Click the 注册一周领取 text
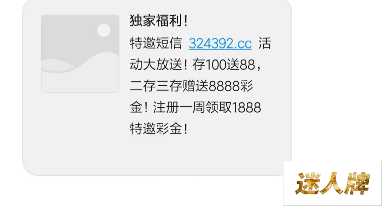This screenshot has width=385, height=209. click(192, 107)
